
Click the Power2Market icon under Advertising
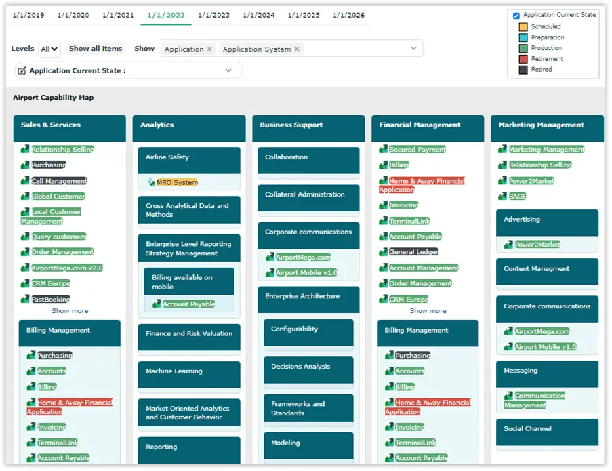point(508,244)
